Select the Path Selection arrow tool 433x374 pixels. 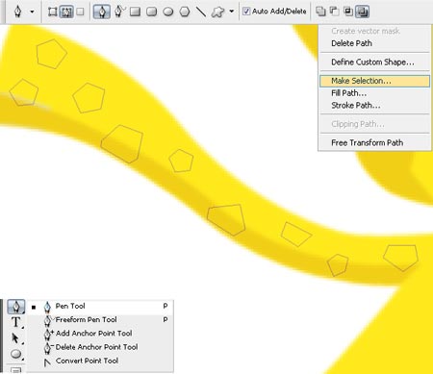point(16,338)
